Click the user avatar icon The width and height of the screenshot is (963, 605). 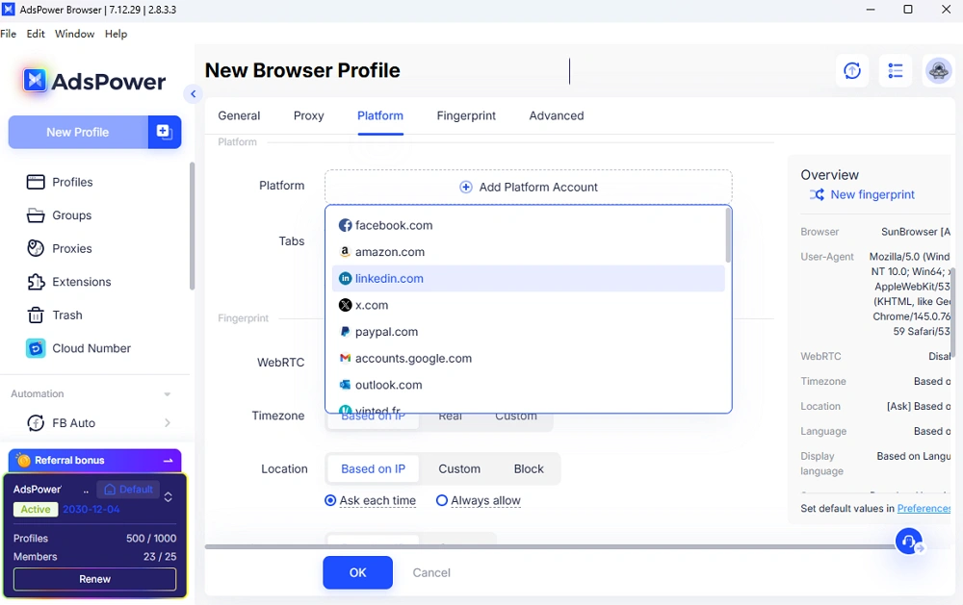(x=938, y=71)
